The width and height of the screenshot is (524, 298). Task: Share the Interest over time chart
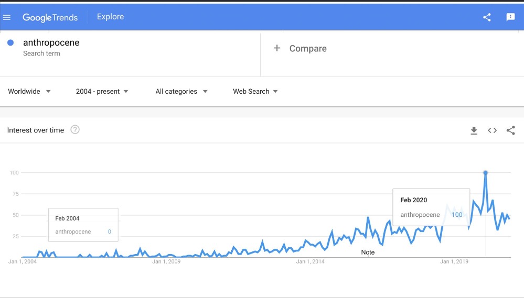510,130
